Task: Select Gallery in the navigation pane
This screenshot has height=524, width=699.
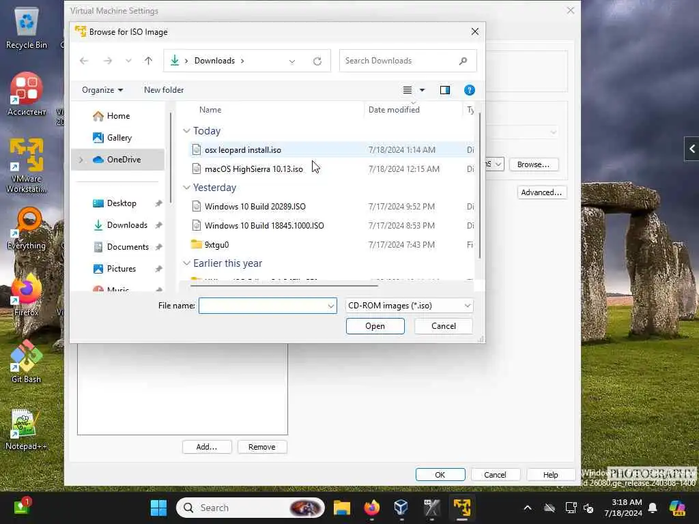Action: click(x=119, y=138)
